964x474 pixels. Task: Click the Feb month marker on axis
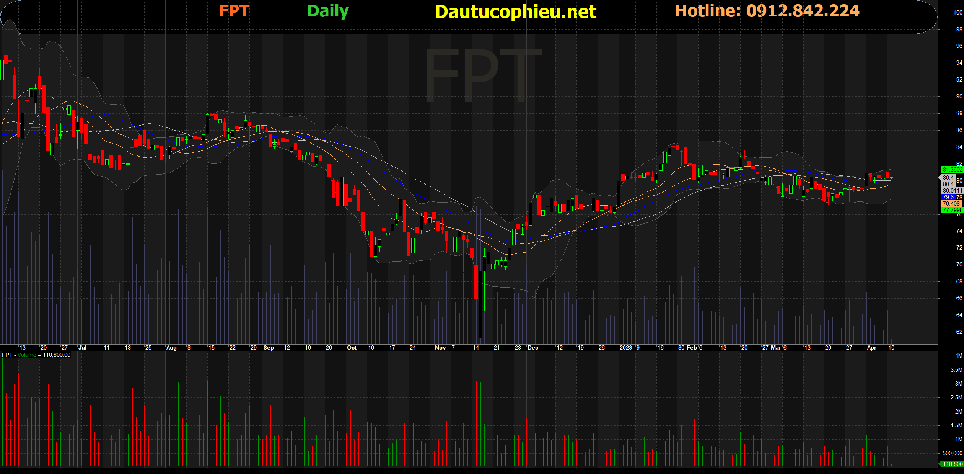692,348
